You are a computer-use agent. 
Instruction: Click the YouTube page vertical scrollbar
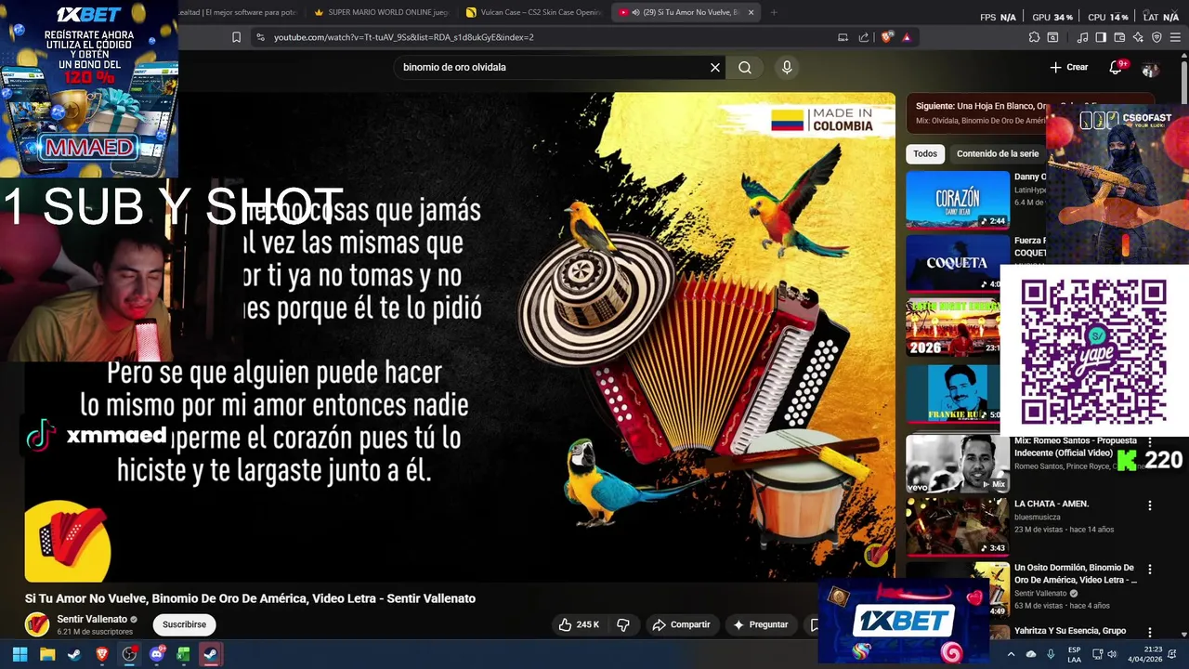(1183, 84)
